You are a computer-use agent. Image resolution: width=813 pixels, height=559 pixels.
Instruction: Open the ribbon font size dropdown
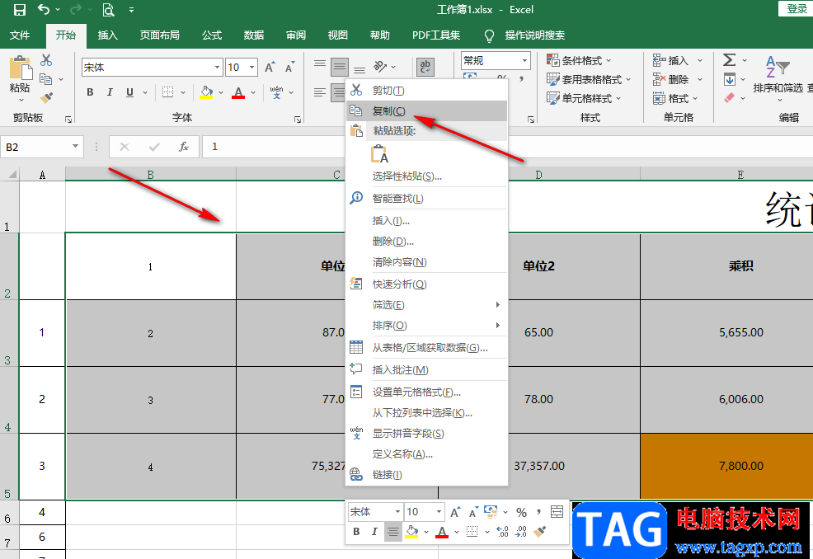pos(252,68)
